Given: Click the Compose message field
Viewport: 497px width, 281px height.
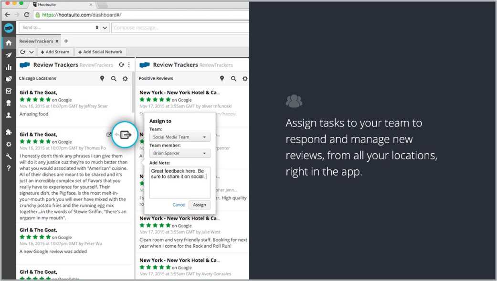Looking at the screenshot, I should [180, 28].
